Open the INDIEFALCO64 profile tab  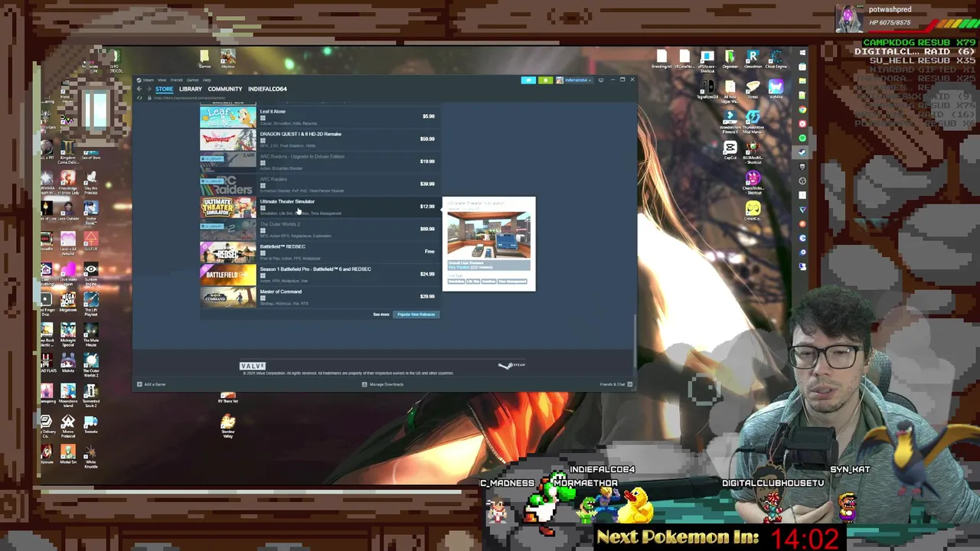tap(267, 89)
